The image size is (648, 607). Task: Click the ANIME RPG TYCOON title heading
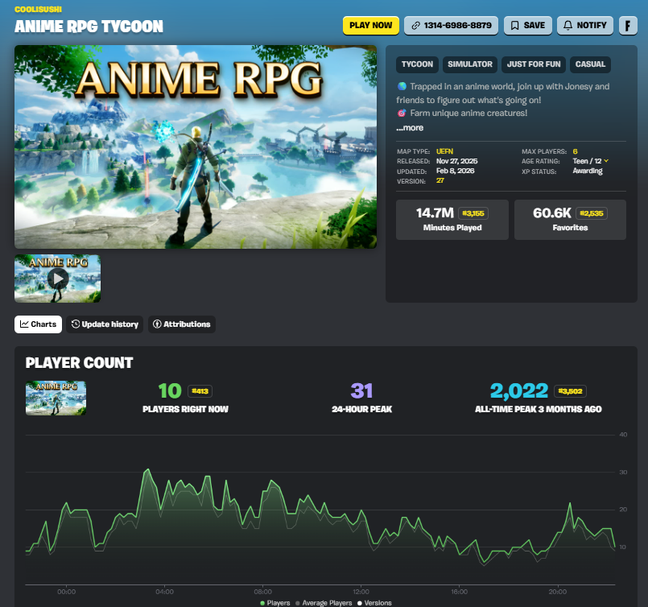pyautogui.click(x=89, y=27)
